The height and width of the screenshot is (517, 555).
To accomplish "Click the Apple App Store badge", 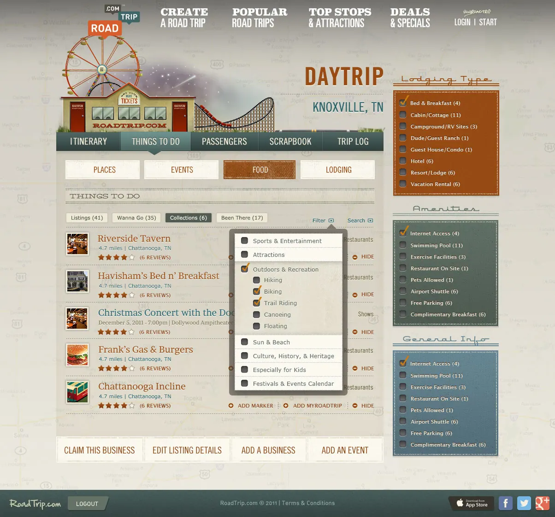I will 472,503.
